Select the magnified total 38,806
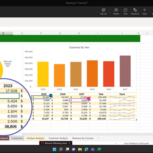Viewport: 153px width, 153px height. (10, 127)
